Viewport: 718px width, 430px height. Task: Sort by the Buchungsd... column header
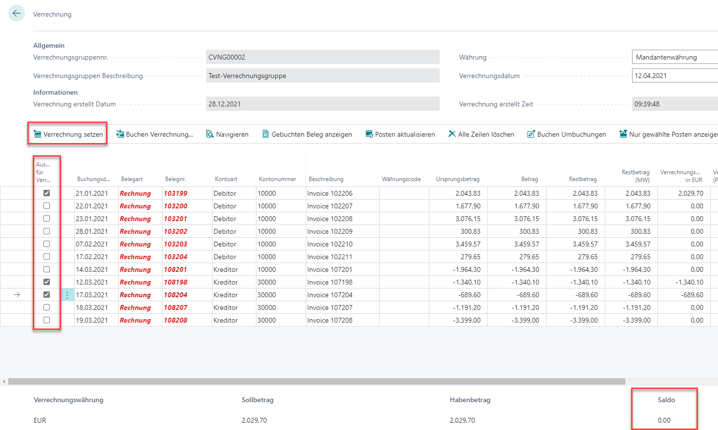tap(94, 179)
